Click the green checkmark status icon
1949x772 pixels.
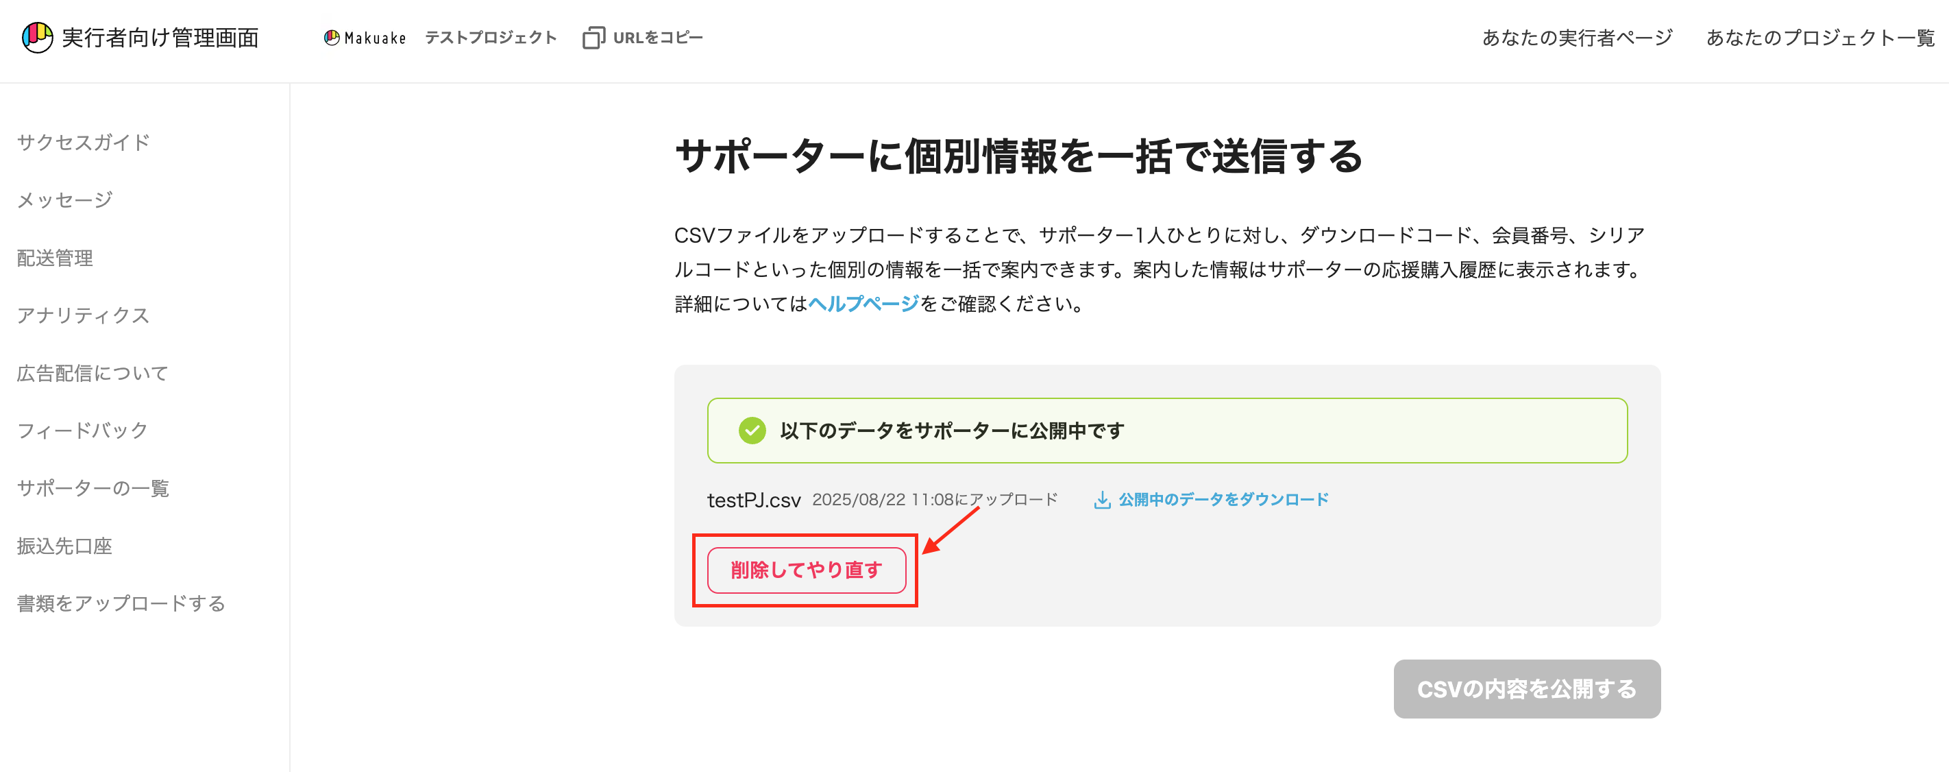751,431
